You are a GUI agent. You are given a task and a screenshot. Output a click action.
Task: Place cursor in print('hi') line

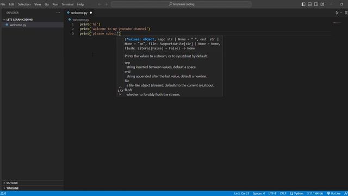coord(90,24)
